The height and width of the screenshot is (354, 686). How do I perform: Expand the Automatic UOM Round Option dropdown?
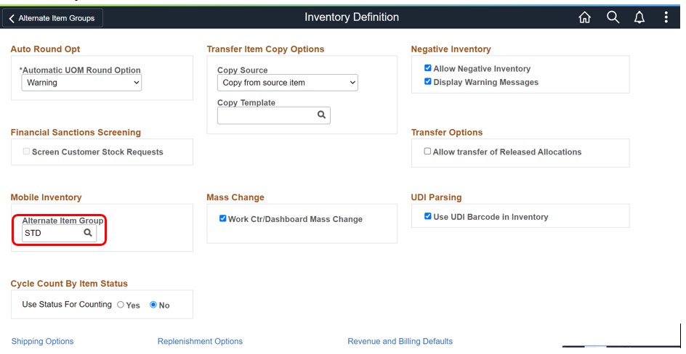pos(81,83)
